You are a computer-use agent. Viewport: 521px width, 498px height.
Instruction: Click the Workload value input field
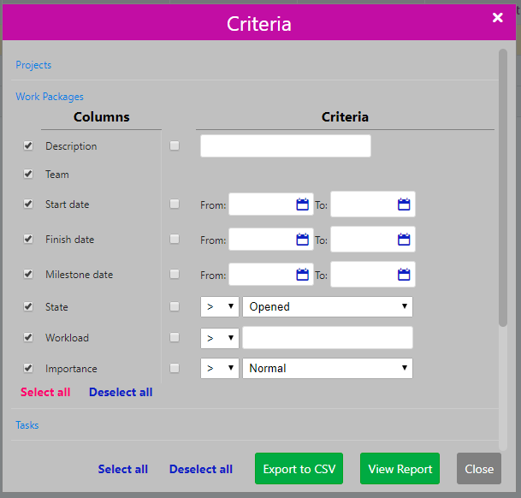[x=328, y=338]
